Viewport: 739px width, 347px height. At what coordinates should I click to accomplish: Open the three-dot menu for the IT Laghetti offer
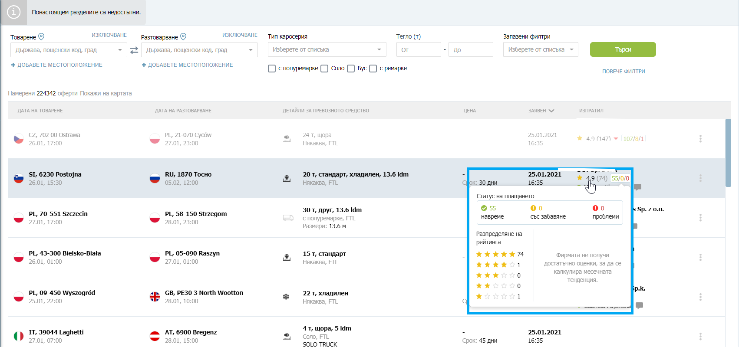(x=700, y=336)
